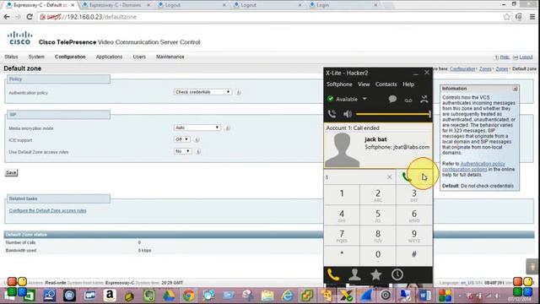Switch to the Login browser tab
This screenshot has width=540, height=304.
(x=343, y=5)
